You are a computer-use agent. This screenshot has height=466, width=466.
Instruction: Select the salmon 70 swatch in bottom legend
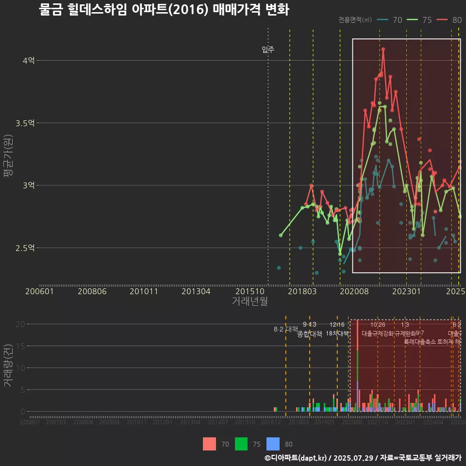(209, 444)
